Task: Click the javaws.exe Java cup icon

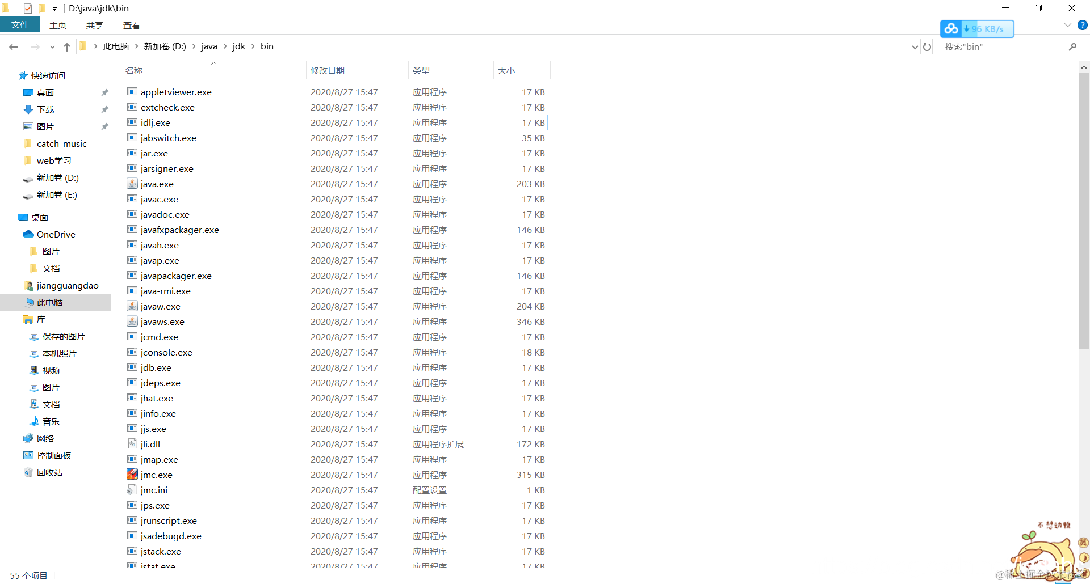Action: [x=132, y=321]
